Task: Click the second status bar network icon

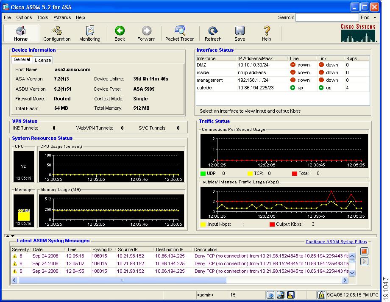Action: point(281,295)
